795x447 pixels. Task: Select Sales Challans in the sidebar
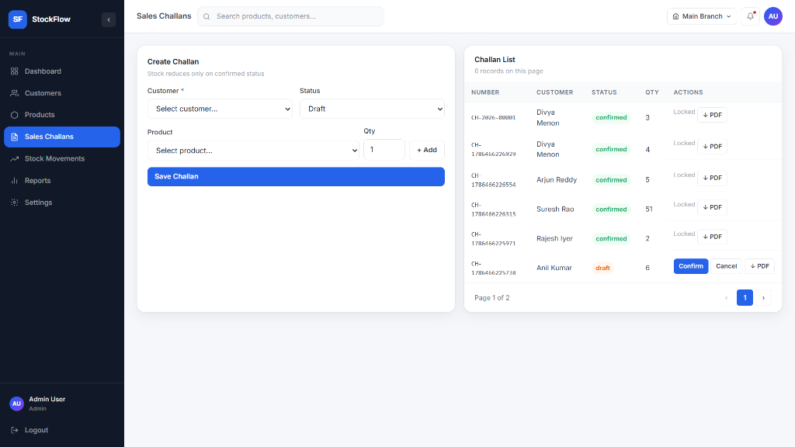pos(62,137)
